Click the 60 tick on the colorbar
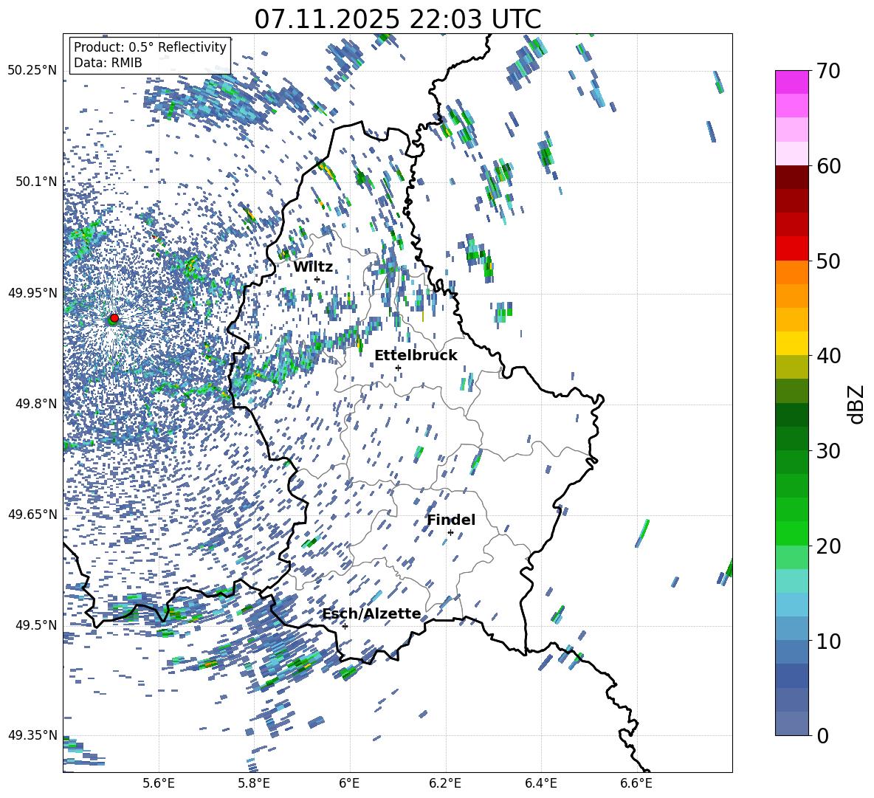This screenshot has width=874, height=798. click(828, 166)
